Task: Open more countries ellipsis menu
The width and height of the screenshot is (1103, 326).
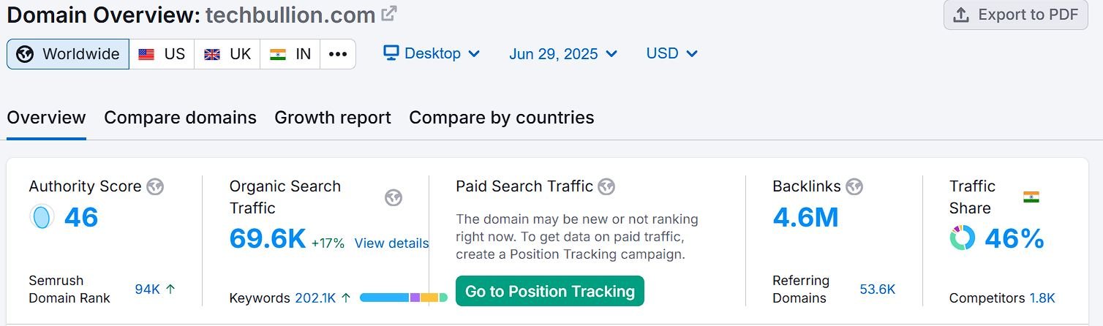Action: tap(338, 54)
